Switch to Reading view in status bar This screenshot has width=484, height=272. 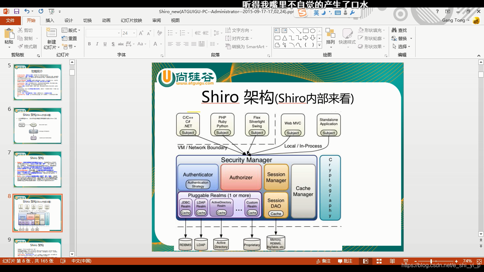(392, 261)
